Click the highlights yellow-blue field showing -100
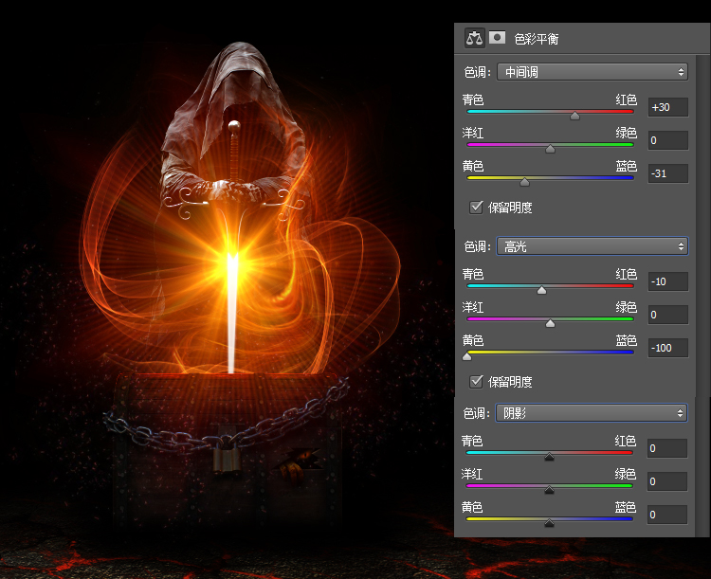Screen dimensions: 711x579 [667, 348]
